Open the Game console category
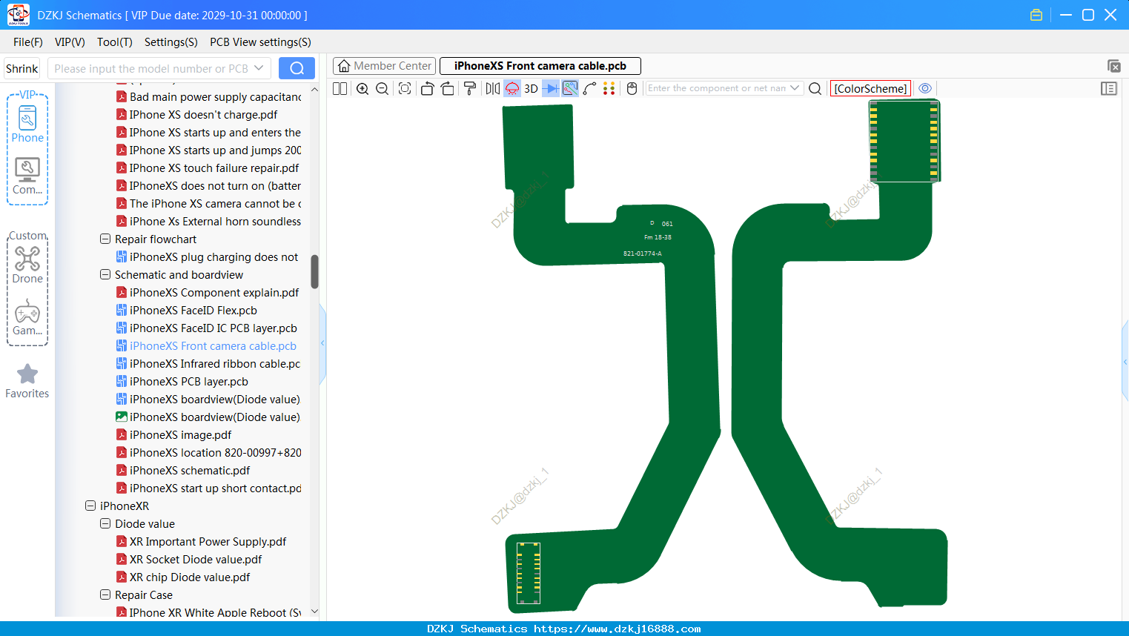1129x636 pixels. (27, 317)
